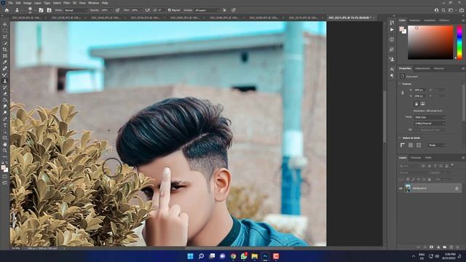The width and height of the screenshot is (466, 262).
Task: Select the Hand tool
Action: [x=5, y=144]
